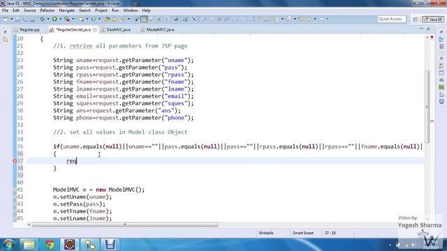Switch to the ModelMVC.java editor tab
The height and width of the screenshot is (251, 447).
tap(158, 29)
